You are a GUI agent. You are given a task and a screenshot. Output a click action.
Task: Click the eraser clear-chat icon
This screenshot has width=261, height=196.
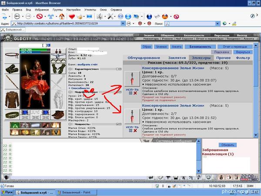[x=160, y=178]
